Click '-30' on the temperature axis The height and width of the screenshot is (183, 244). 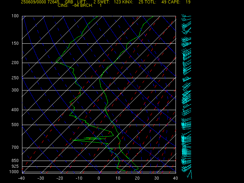(41, 178)
